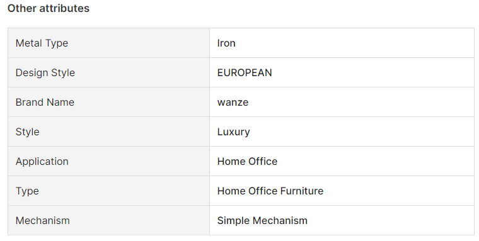Click the Simple Mechanism value
This screenshot has height=241, width=479.
(262, 221)
